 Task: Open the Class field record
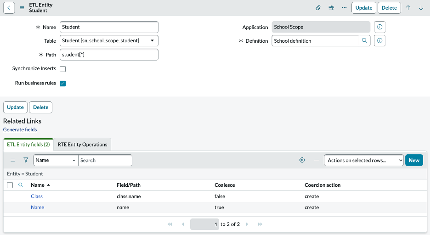[x=37, y=196]
